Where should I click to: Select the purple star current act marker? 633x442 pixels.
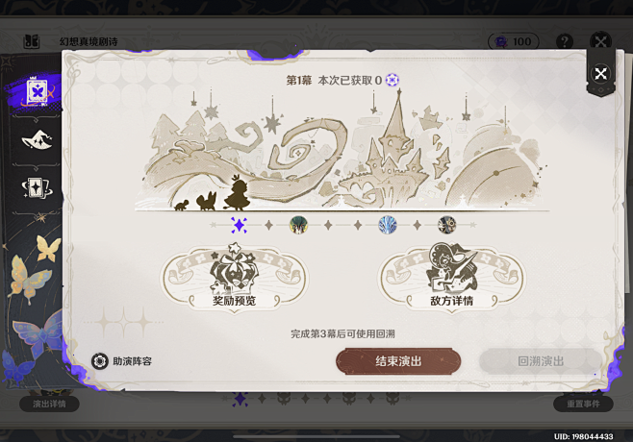click(x=239, y=225)
